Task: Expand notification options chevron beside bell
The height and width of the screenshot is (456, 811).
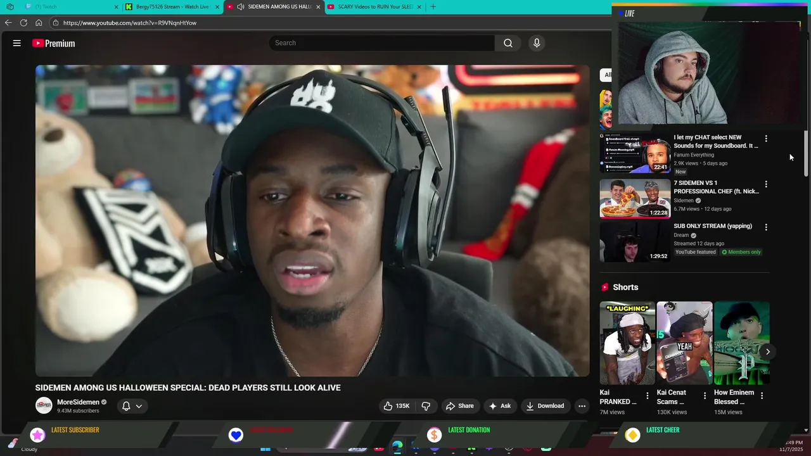Action: 139,406
